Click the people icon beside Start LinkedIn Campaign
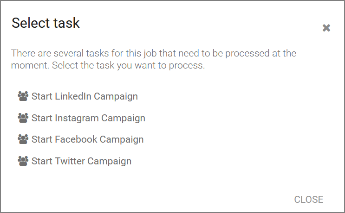Screen dimensions: 345x213 (x=23, y=96)
